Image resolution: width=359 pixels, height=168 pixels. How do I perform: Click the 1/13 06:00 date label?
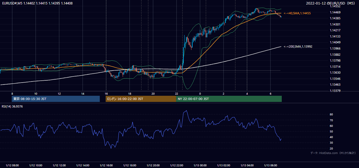point(271,165)
